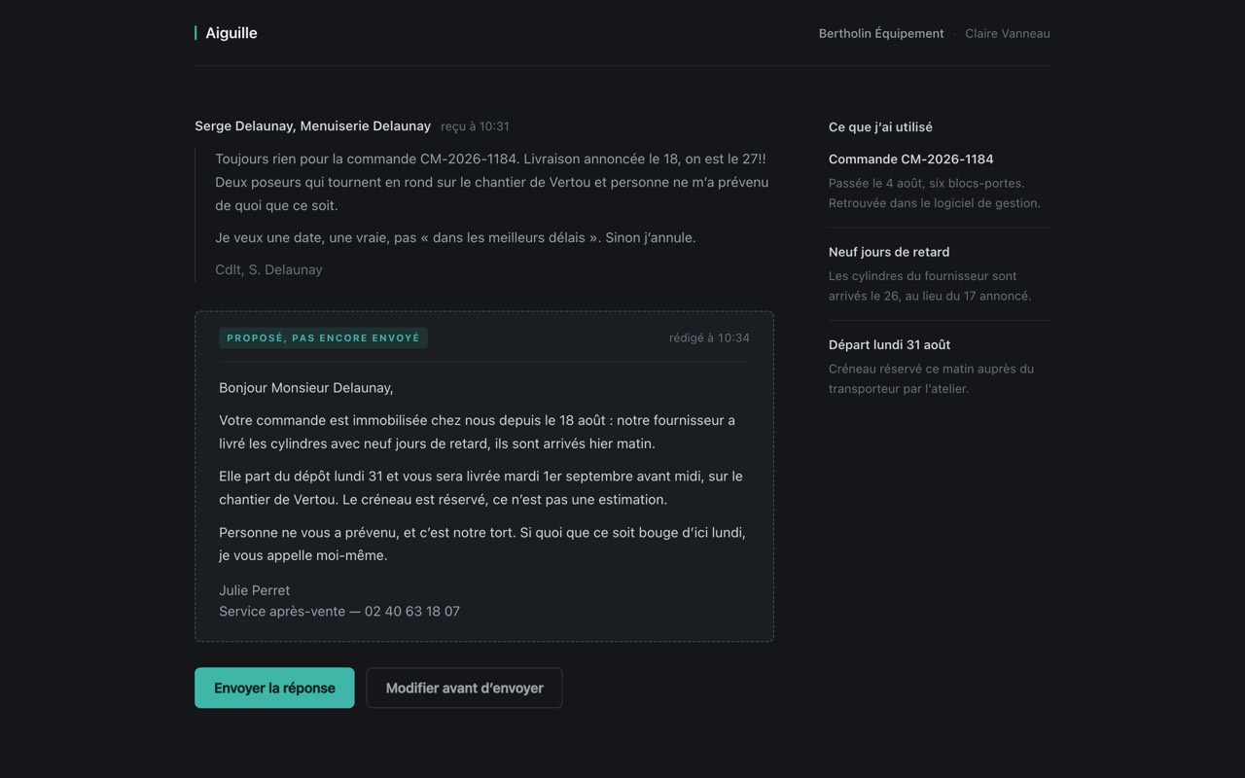Click sender name Serge Delaunay, Menuiserie Delaunay
This screenshot has height=778, width=1245.
tap(312, 125)
